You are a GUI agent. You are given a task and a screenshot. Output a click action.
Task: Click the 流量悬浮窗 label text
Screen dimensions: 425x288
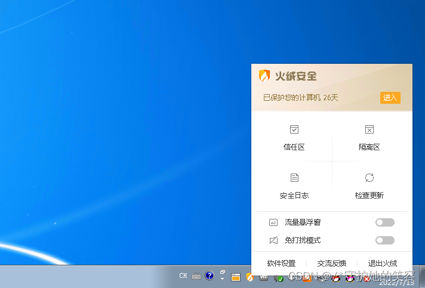pyautogui.click(x=303, y=222)
